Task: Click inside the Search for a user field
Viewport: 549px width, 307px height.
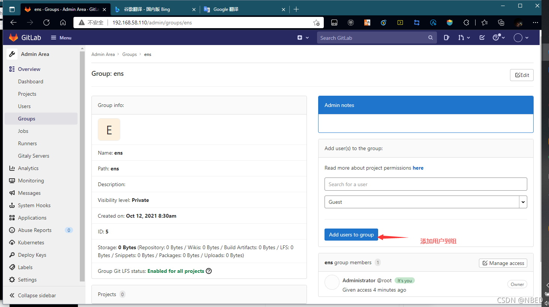Action: click(x=426, y=184)
